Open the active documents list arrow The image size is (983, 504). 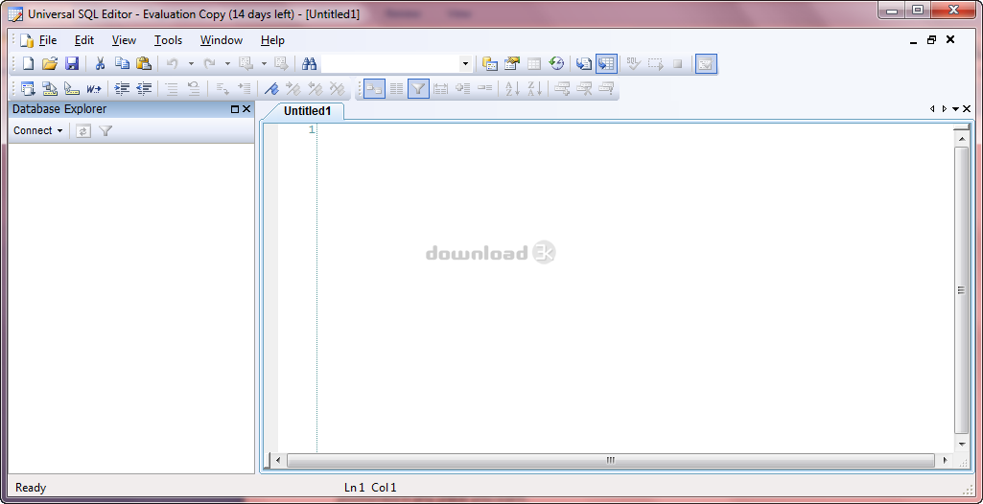(955, 109)
